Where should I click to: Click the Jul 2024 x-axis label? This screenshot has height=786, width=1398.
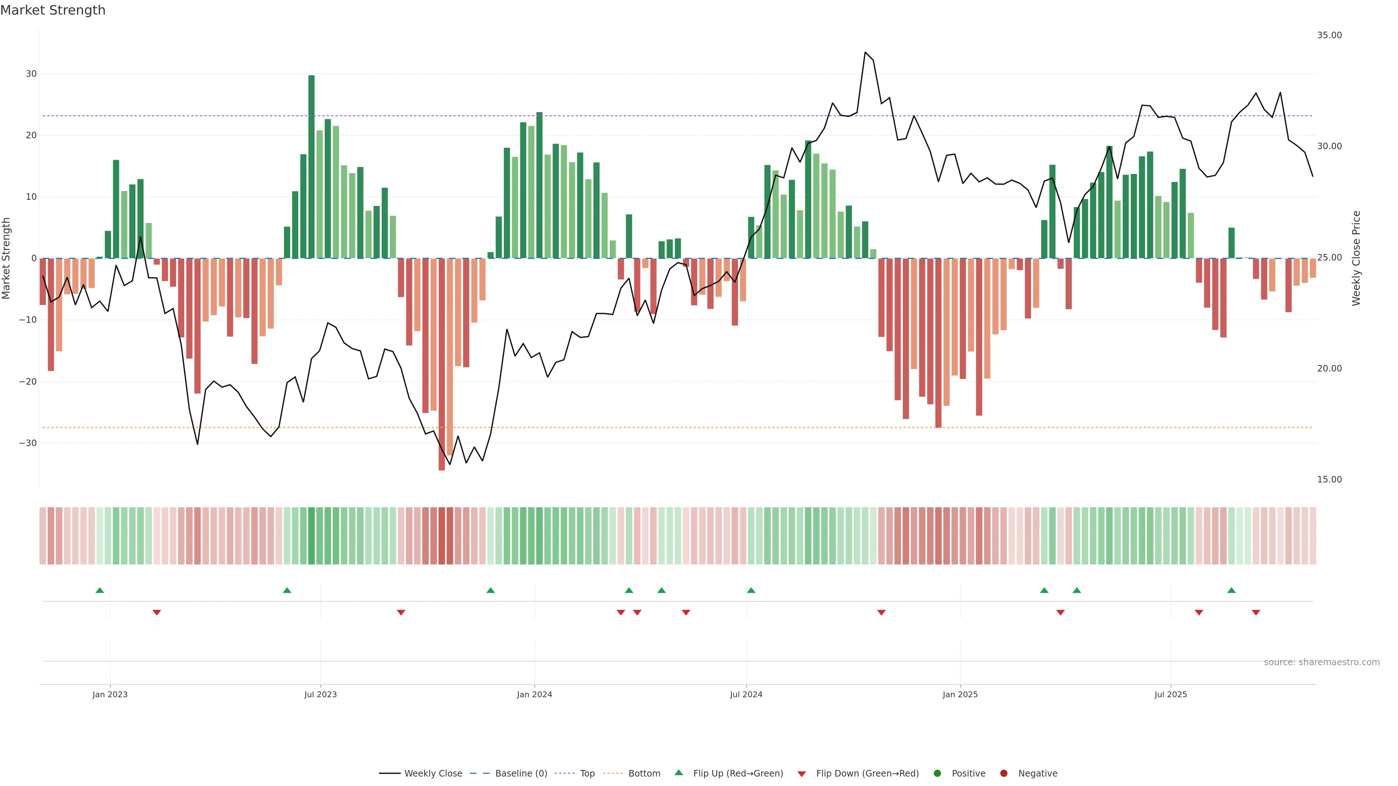coord(746,694)
